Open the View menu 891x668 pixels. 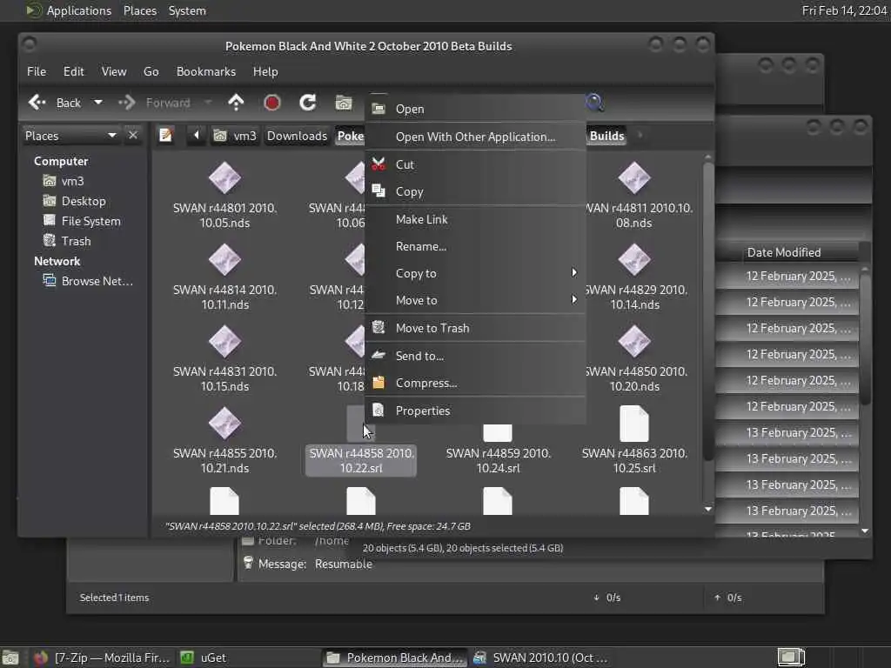point(114,71)
